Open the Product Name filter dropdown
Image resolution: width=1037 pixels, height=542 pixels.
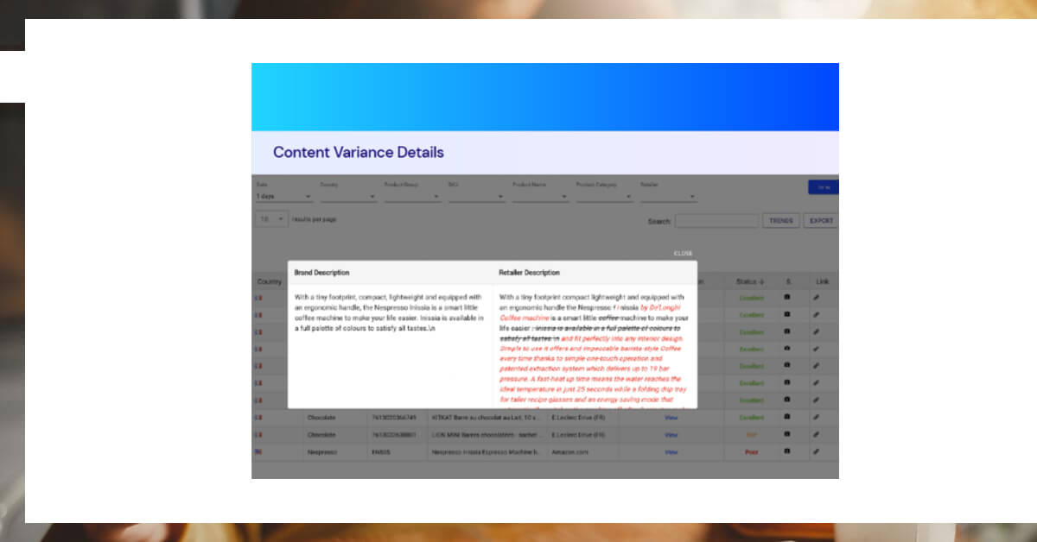pos(540,197)
